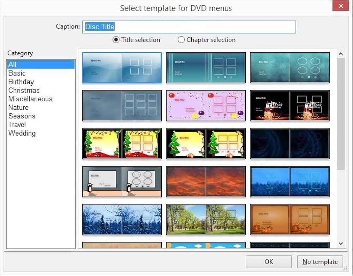353x276 pixels.
Task: Open the Wedding category
Action: (x=22, y=133)
